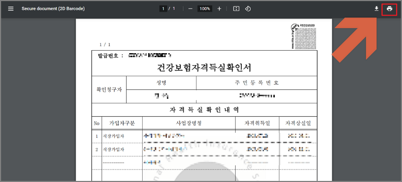
Task: Download the PDF document
Action: [376, 9]
